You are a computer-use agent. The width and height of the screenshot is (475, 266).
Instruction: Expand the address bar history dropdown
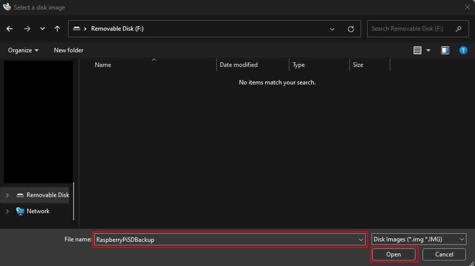click(332, 29)
